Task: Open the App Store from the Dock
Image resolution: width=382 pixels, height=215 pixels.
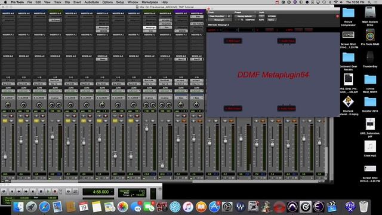Action: click(x=214, y=207)
